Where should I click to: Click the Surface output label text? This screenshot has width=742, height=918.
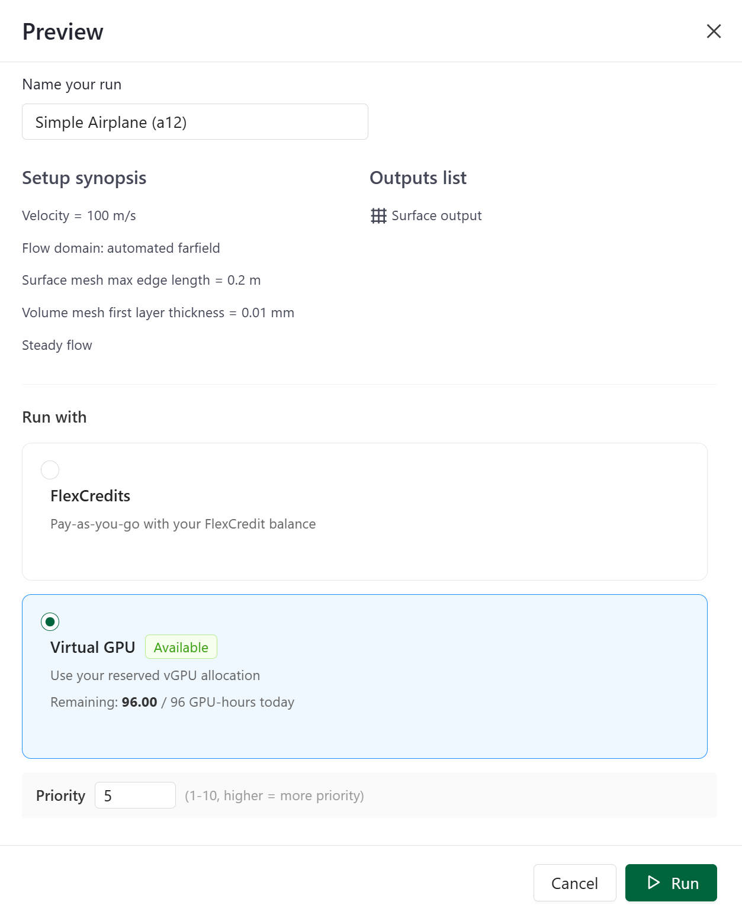[x=437, y=215]
